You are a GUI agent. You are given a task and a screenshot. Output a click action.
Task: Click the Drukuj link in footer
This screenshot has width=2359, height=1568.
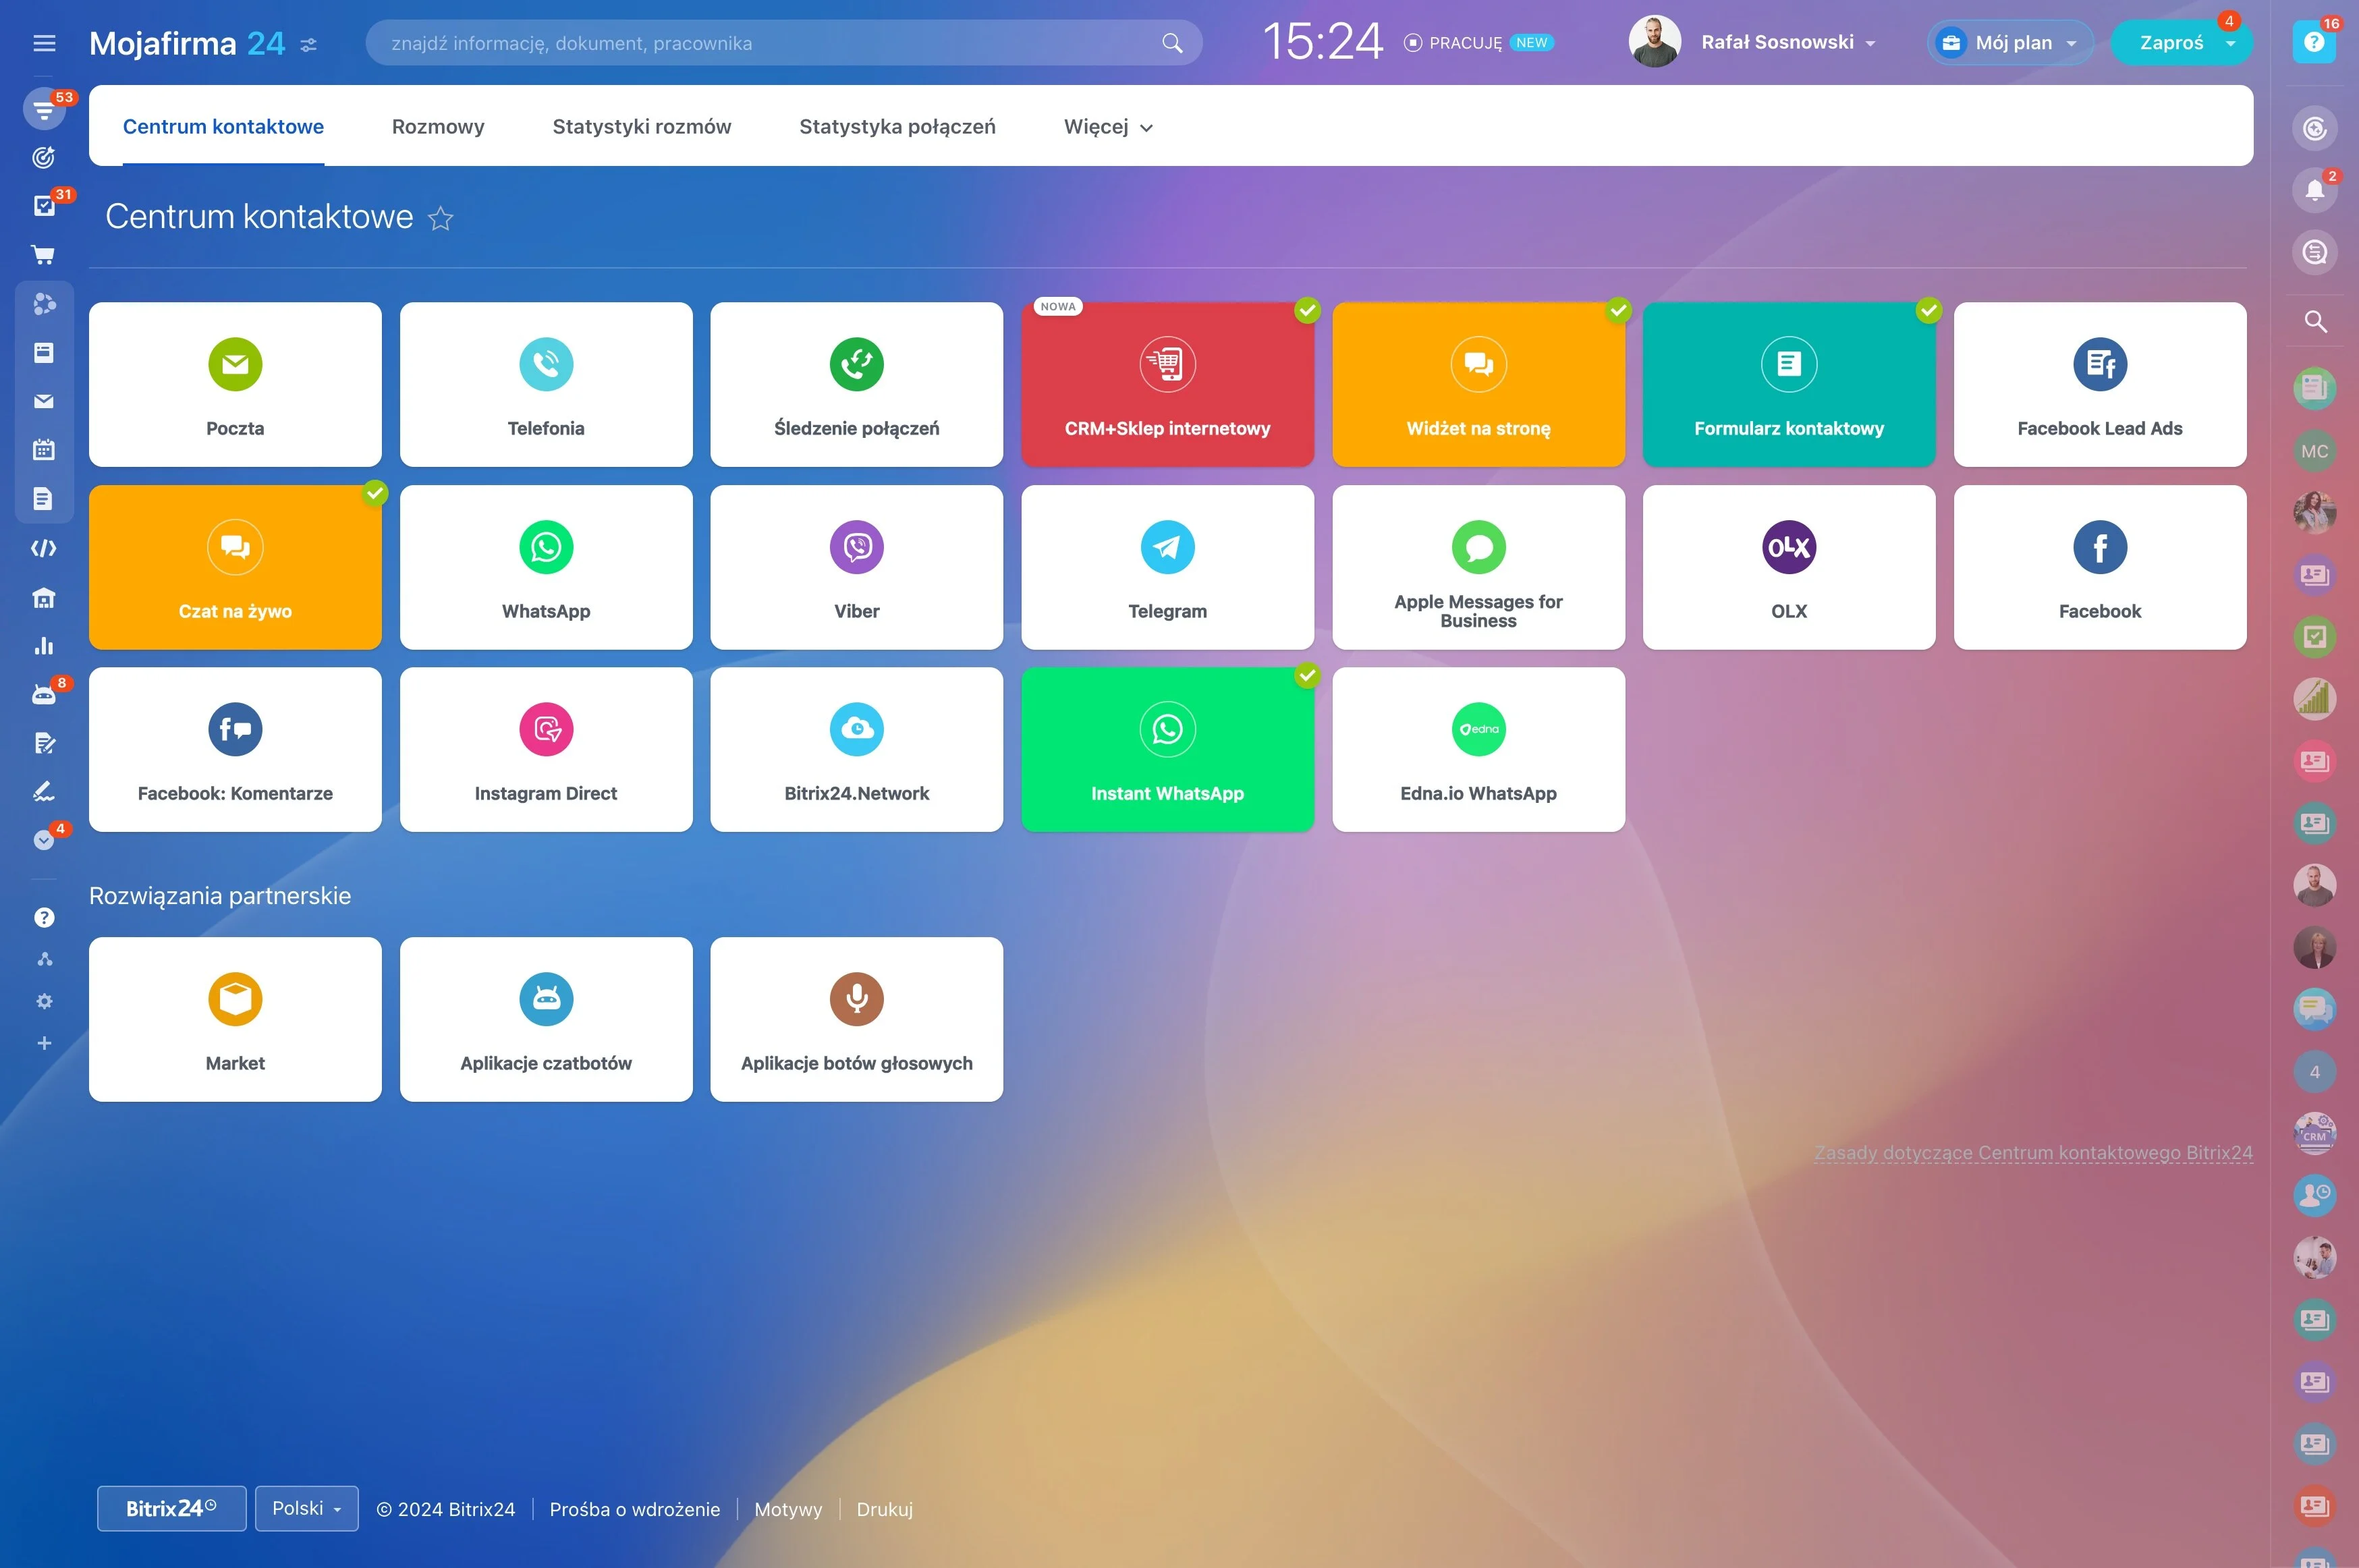click(x=884, y=1509)
